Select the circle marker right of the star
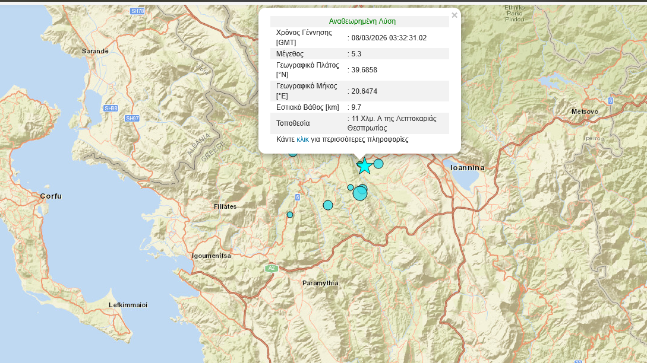 (x=378, y=164)
